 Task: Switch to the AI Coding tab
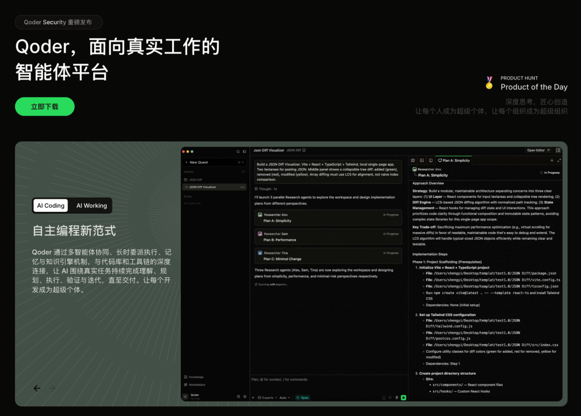[51, 206]
